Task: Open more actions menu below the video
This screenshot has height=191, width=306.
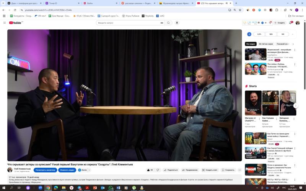Action: pos(240,170)
